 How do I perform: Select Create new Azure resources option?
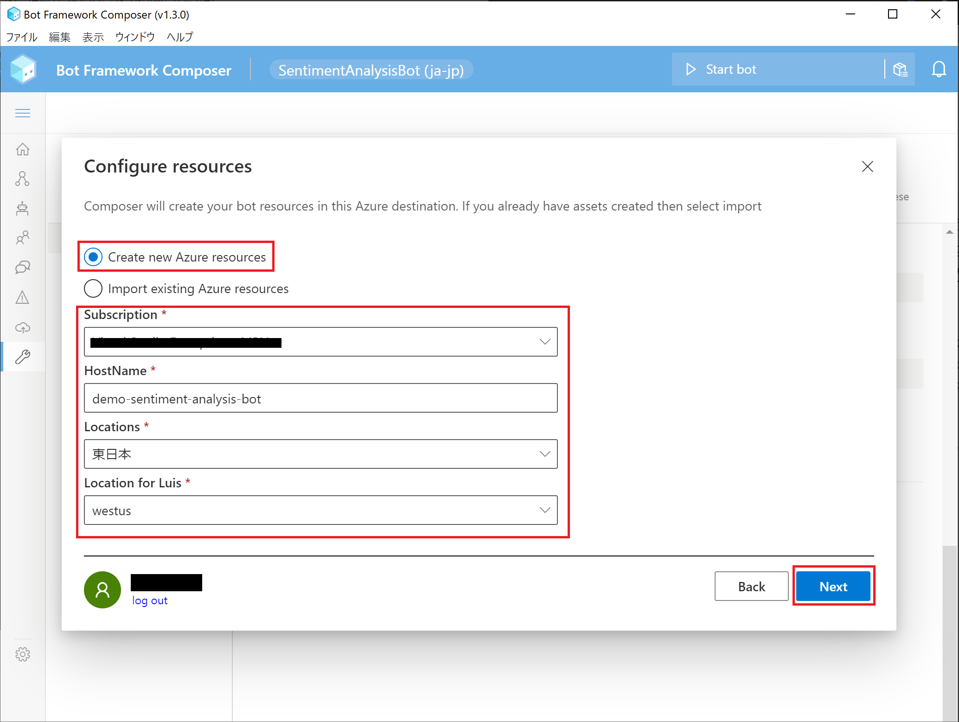tap(93, 257)
